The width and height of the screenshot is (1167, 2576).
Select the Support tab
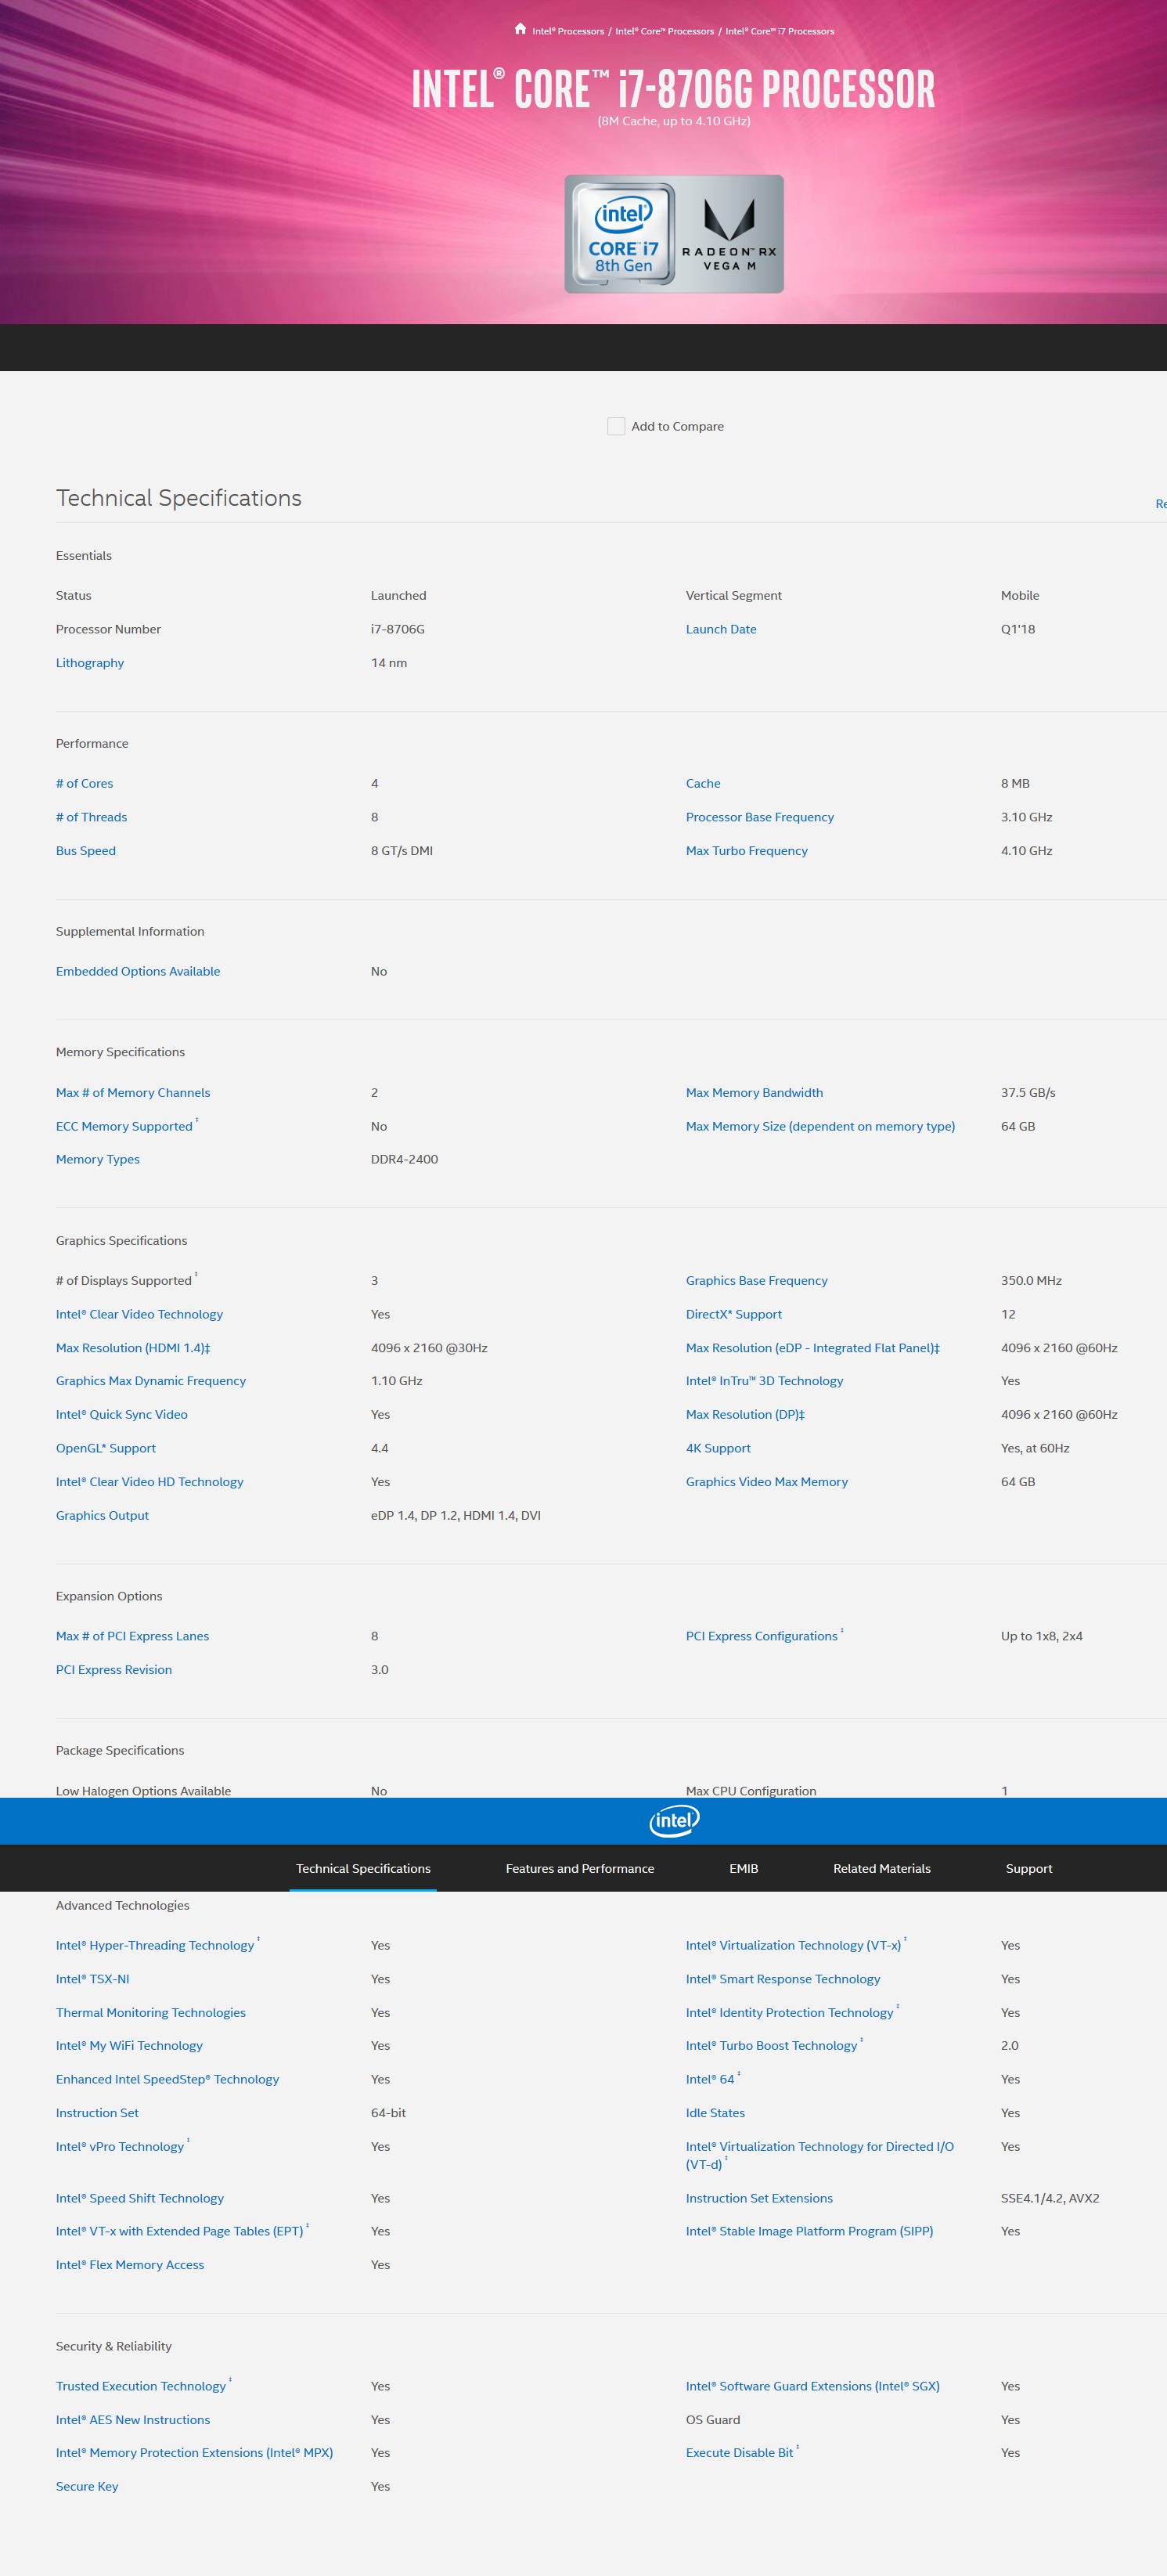coord(1029,1868)
